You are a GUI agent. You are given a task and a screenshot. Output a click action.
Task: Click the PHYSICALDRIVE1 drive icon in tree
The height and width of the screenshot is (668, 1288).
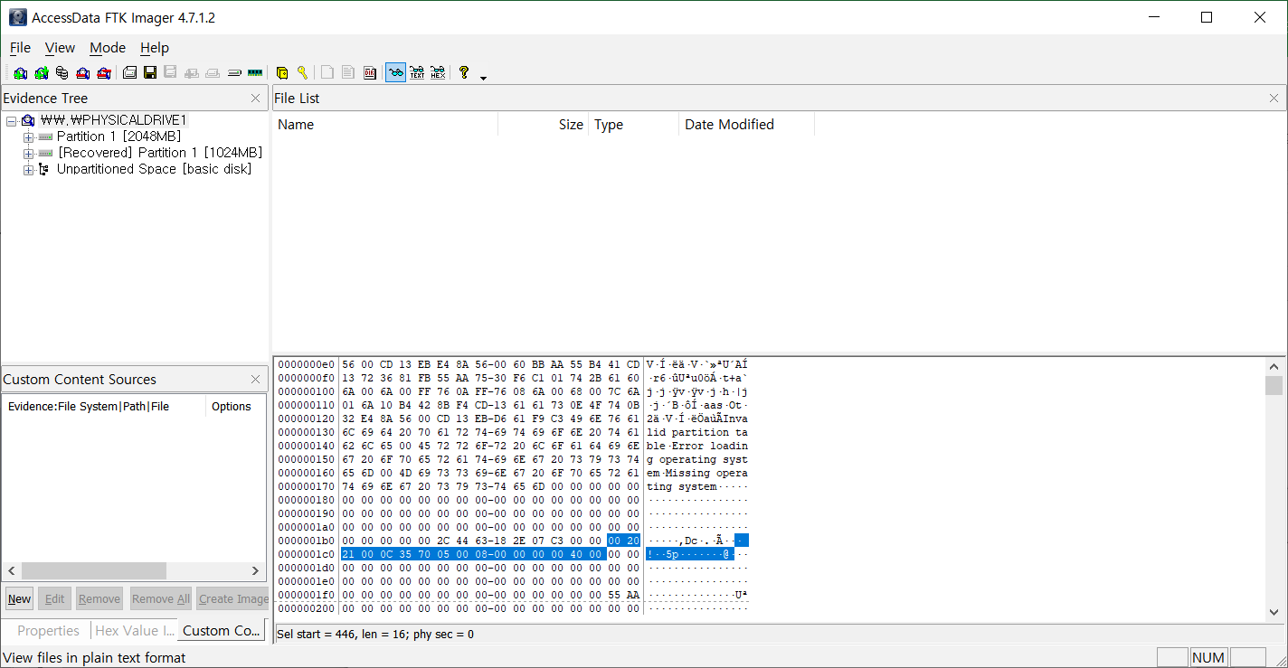coord(29,120)
